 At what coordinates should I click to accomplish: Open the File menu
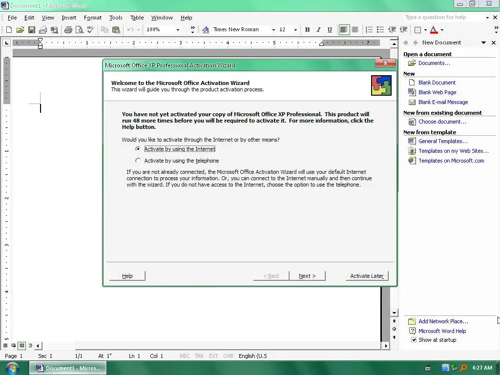pyautogui.click(x=12, y=18)
